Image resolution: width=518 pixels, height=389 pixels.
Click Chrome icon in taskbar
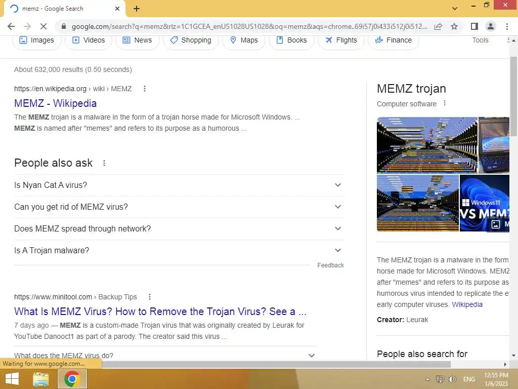(72, 379)
